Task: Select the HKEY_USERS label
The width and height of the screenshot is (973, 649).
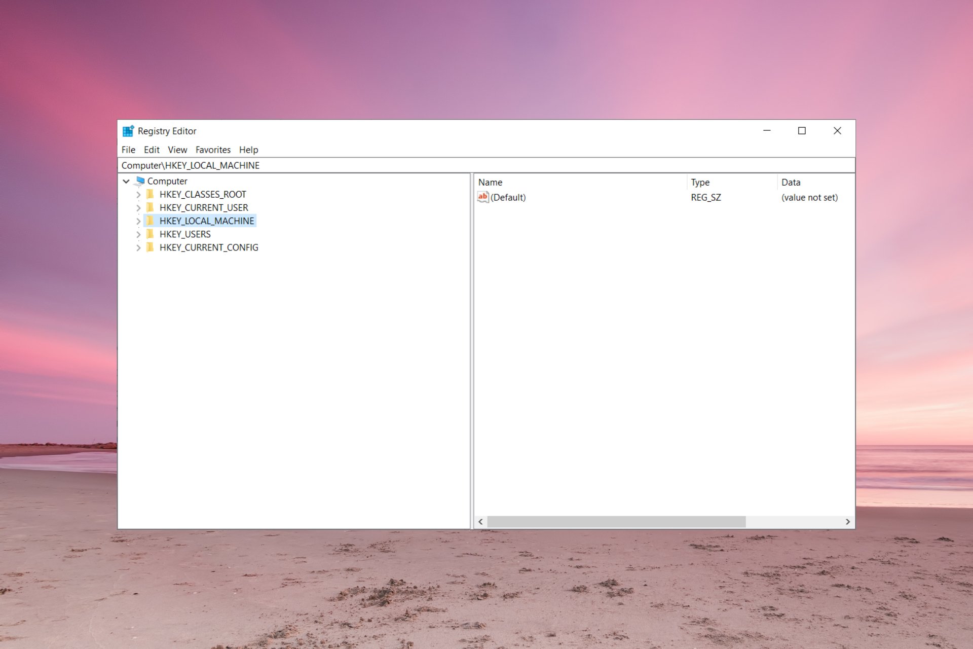Action: (185, 234)
